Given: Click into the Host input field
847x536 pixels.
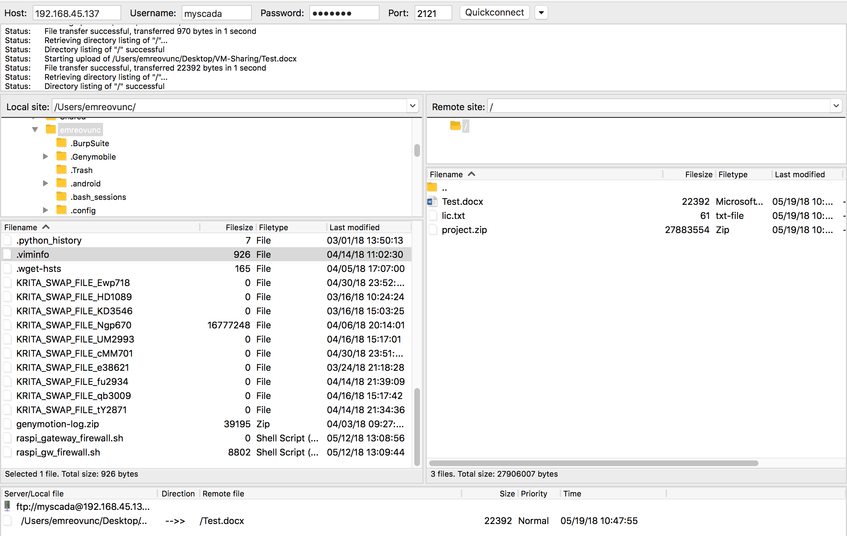Looking at the screenshot, I should click(x=76, y=13).
